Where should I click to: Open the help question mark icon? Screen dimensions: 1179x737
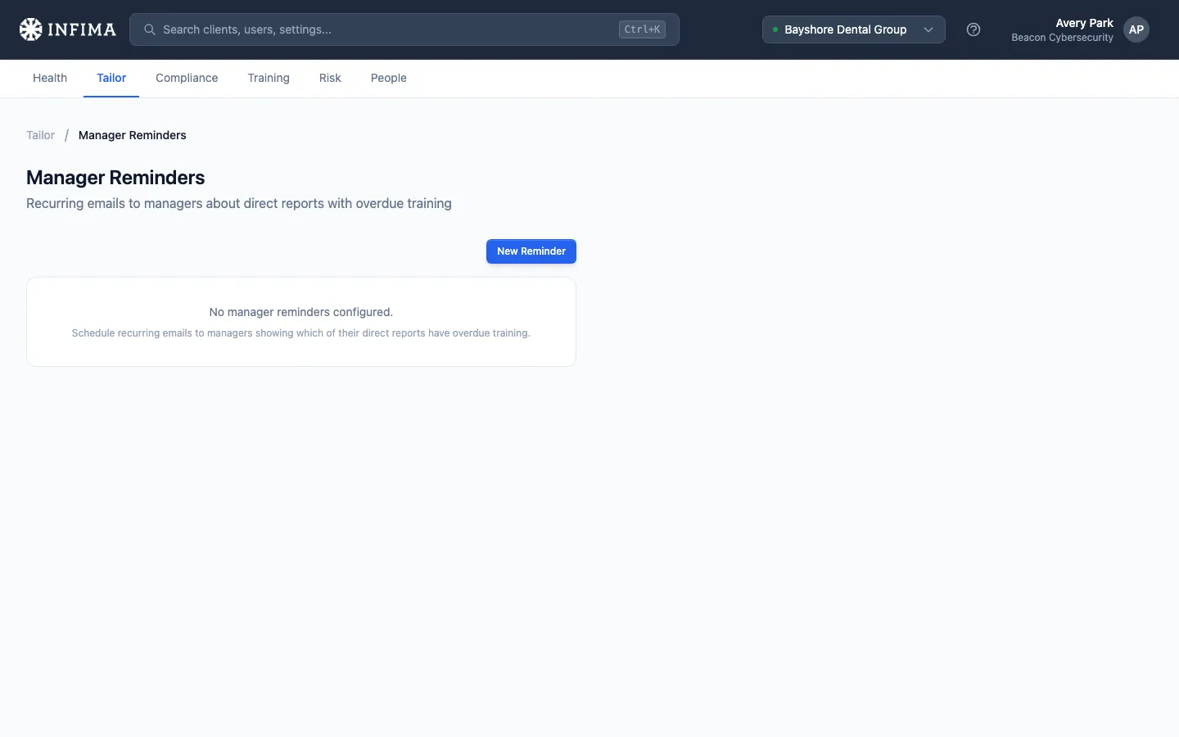tap(973, 29)
